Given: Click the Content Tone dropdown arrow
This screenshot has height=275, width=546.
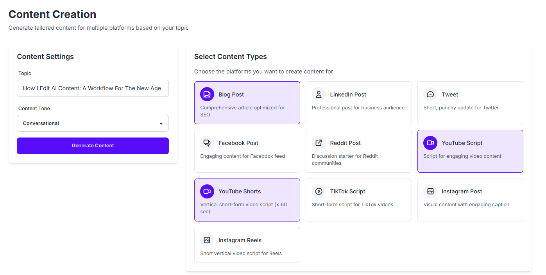Looking at the screenshot, I should click(161, 124).
